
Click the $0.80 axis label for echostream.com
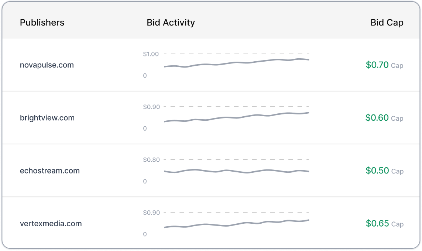point(151,160)
